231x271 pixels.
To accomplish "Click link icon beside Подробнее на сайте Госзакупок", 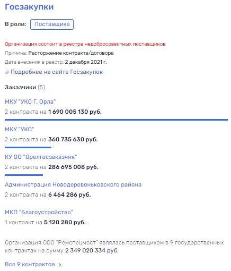I will click(x=7, y=72).
